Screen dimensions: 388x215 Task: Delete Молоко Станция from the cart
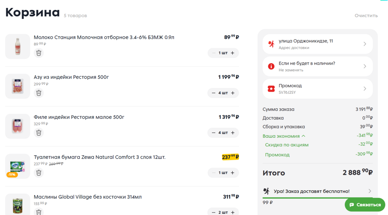[39, 53]
